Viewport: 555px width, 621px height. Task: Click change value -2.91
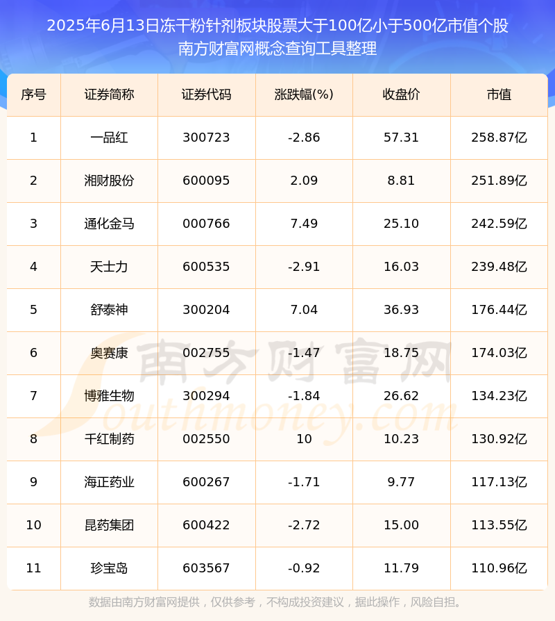pos(304,267)
